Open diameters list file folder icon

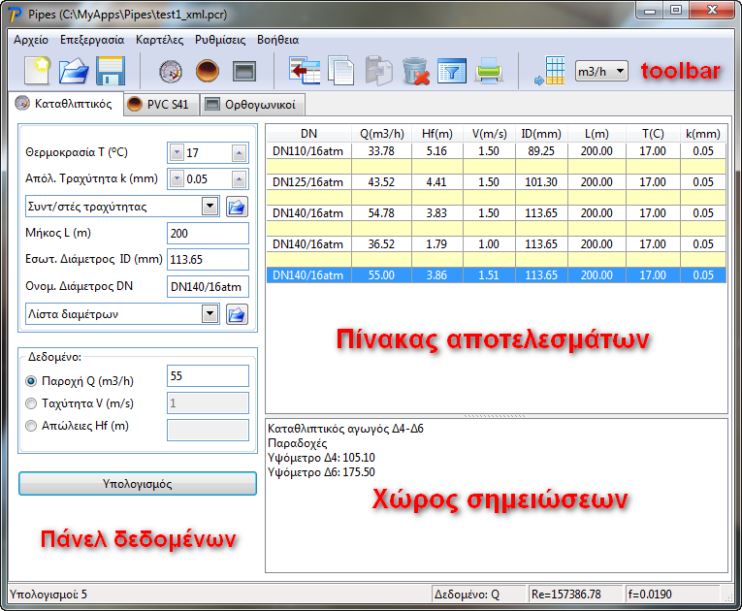[237, 314]
